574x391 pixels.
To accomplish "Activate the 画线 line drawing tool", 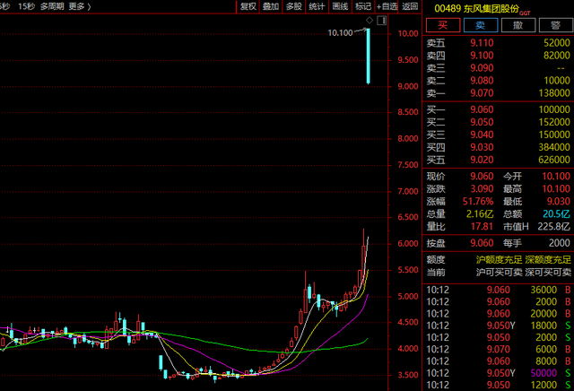I will point(340,6).
